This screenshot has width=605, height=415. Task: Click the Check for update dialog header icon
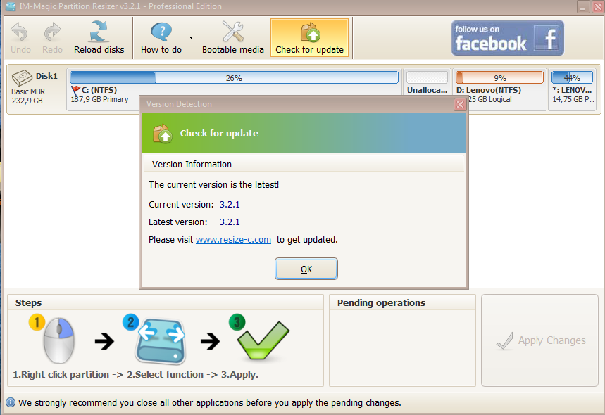click(x=163, y=134)
